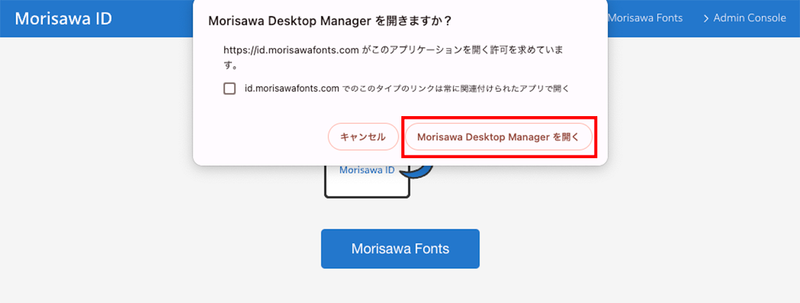
Task: Open the Morisawa Fonts header link
Action: click(x=645, y=18)
